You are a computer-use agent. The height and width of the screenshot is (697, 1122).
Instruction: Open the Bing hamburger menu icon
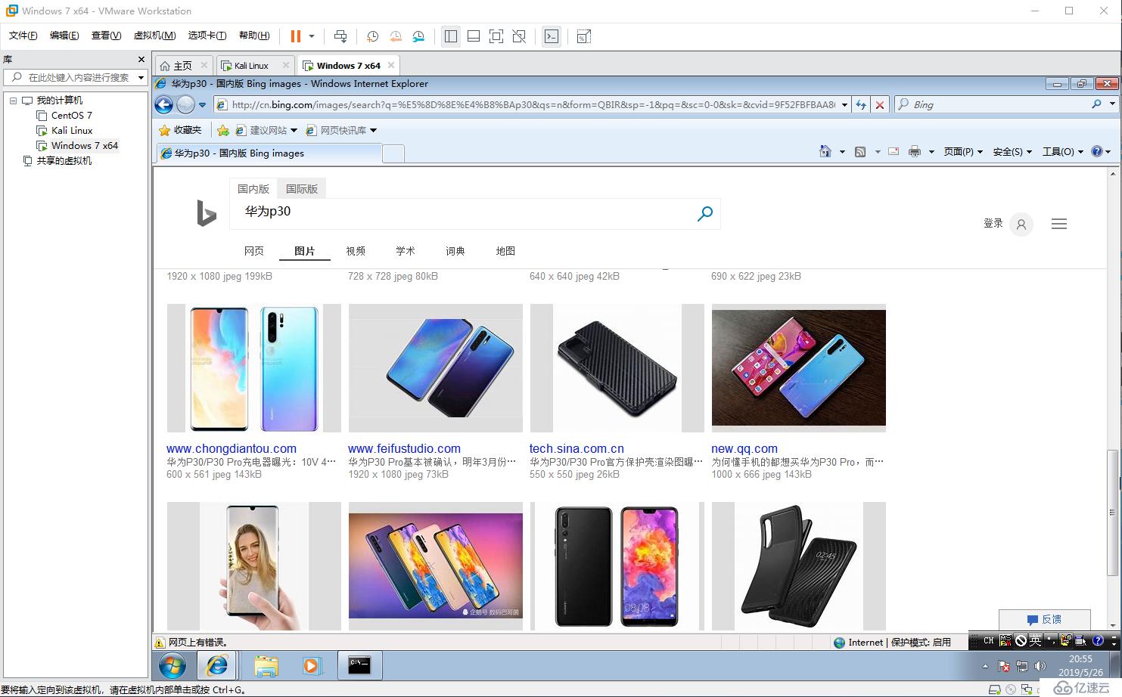tap(1059, 224)
